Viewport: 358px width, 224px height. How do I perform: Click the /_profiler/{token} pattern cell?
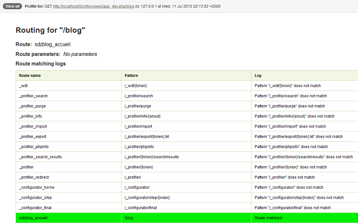(138, 167)
